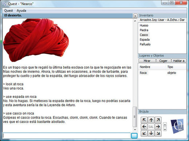The width and height of the screenshot is (189, 141).
Task: Select Hueso in the inventory
Action: pyautogui.click(x=144, y=25)
